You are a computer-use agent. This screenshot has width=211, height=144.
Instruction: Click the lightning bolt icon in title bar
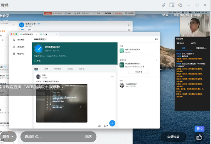click(164, 5)
